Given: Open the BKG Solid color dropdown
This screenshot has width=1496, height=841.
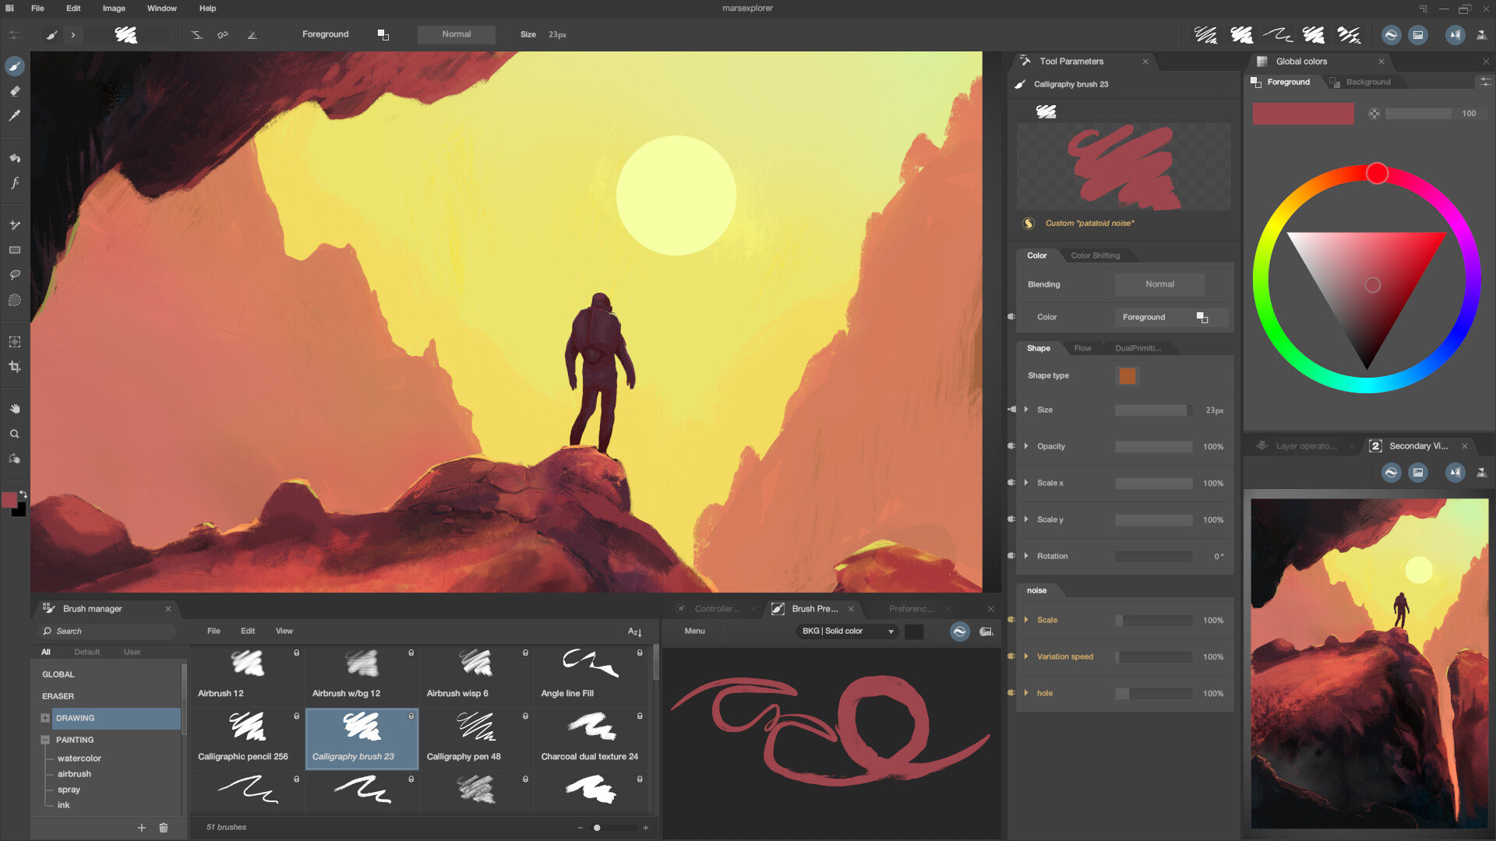Looking at the screenshot, I should (845, 632).
